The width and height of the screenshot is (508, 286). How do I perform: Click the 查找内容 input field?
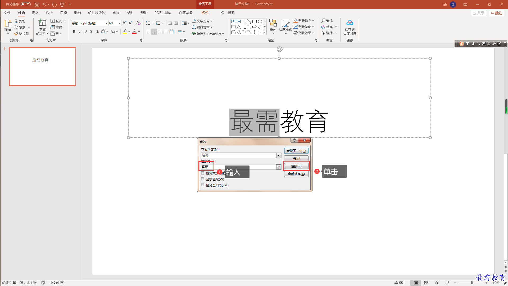[239, 155]
